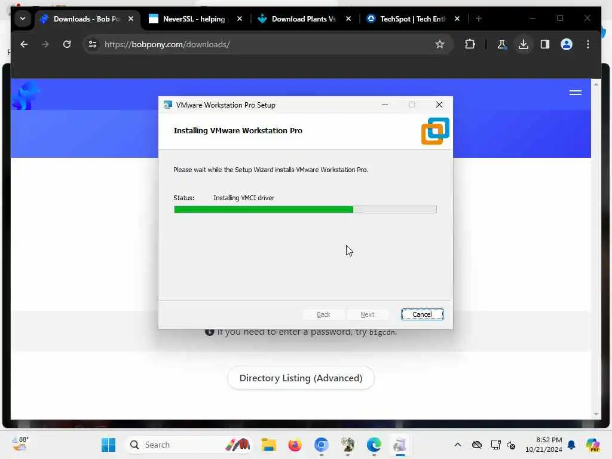Open the browser three-dot menu
Image resolution: width=612 pixels, height=459 pixels.
pyautogui.click(x=588, y=44)
